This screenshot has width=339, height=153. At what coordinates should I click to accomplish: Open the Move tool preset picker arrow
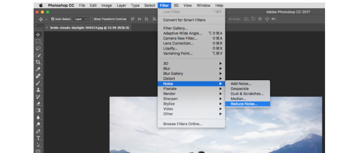pyautogui.click(x=46, y=19)
